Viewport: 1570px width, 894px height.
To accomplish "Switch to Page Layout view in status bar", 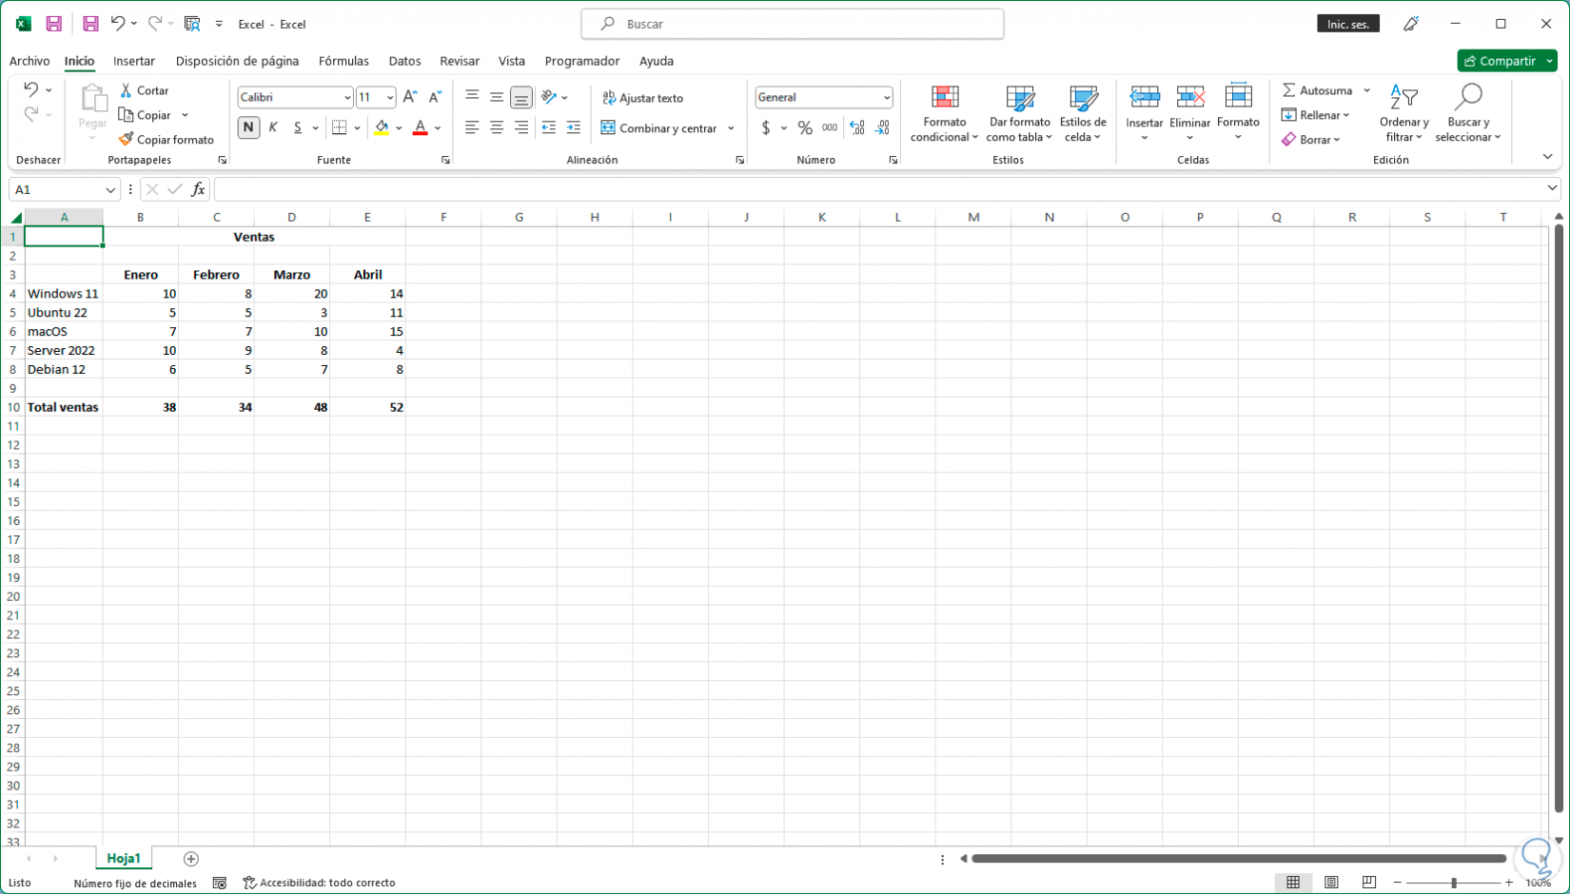I will (1331, 883).
